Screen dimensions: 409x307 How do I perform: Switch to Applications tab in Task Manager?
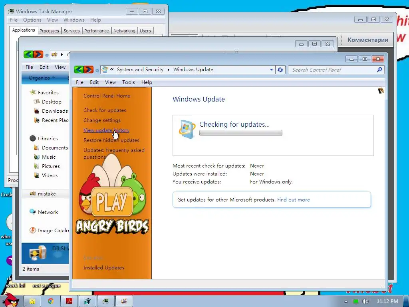pyautogui.click(x=24, y=30)
